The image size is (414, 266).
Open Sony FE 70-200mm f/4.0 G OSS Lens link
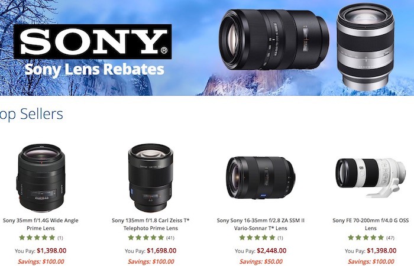(x=370, y=224)
